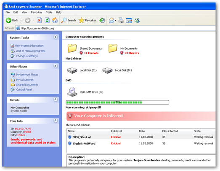Click the green scan progress bar
This screenshot has width=220, height=171.
click(x=117, y=103)
